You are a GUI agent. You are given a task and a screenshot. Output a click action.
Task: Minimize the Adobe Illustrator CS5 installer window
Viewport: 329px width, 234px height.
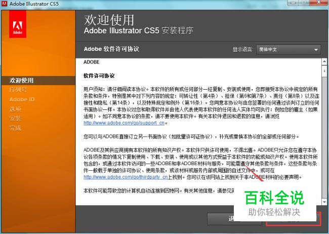293,3
